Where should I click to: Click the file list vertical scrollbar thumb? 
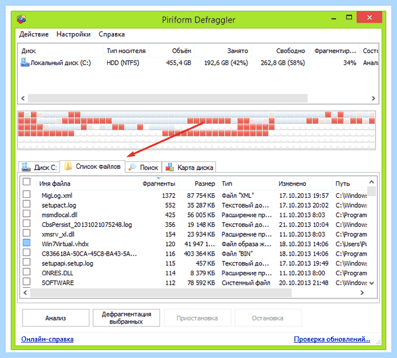371,191
